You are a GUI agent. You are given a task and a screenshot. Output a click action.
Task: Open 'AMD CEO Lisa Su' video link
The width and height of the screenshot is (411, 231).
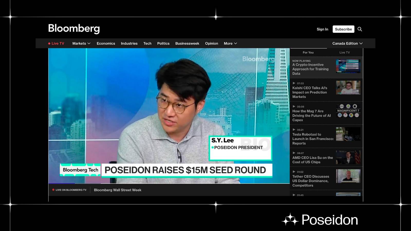click(313, 160)
